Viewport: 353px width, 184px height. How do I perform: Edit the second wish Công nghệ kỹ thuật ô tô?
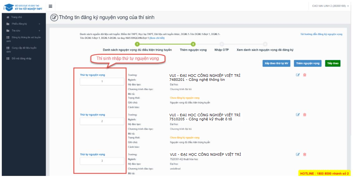click(x=298, y=115)
